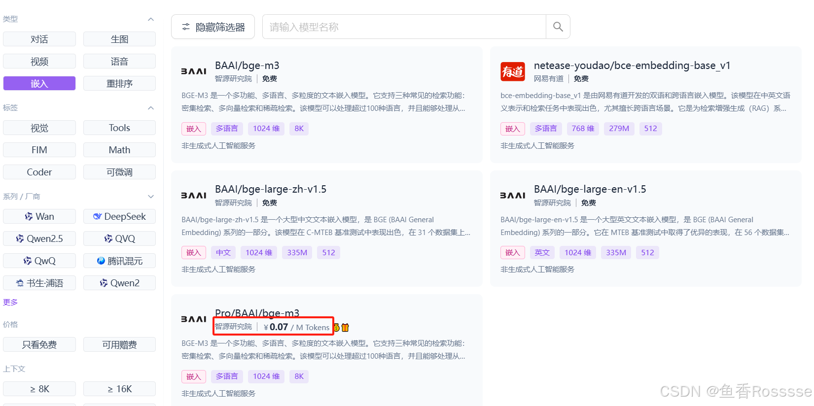Select the ≥ 8K context filter
Image resolution: width=814 pixels, height=406 pixels.
tap(39, 389)
